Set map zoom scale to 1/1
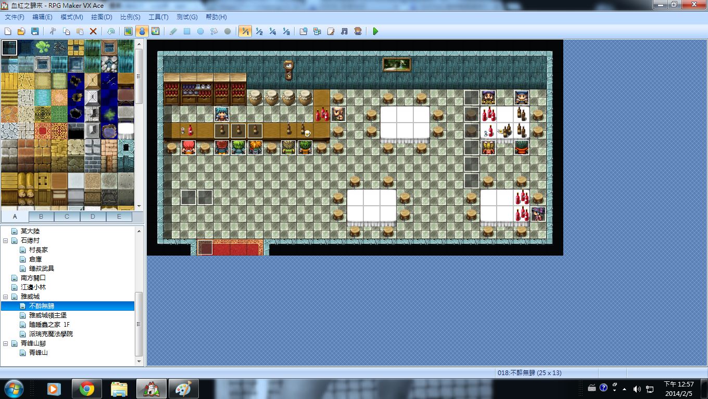The width and height of the screenshot is (708, 399). (x=245, y=31)
